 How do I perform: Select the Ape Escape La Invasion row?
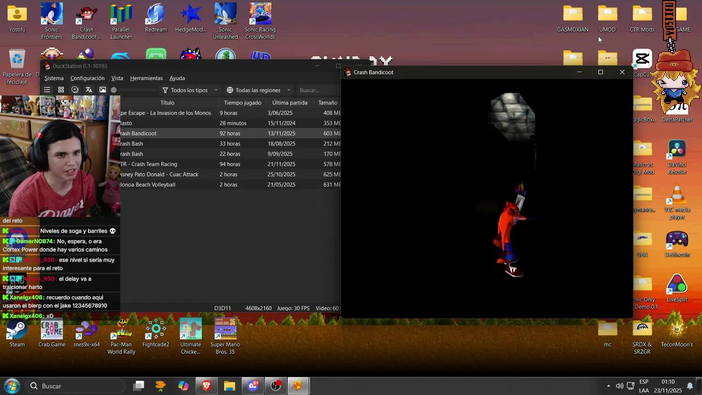click(x=230, y=113)
